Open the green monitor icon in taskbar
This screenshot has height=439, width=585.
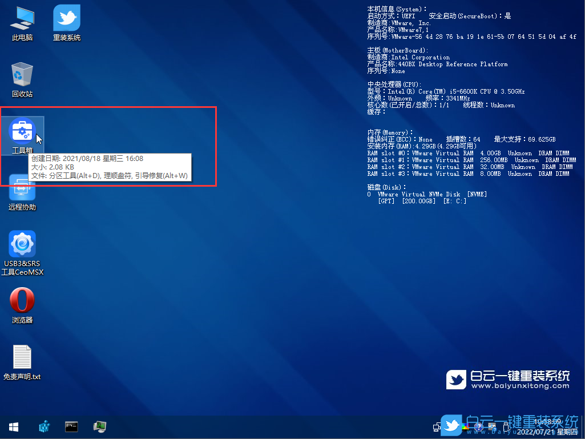click(100, 426)
